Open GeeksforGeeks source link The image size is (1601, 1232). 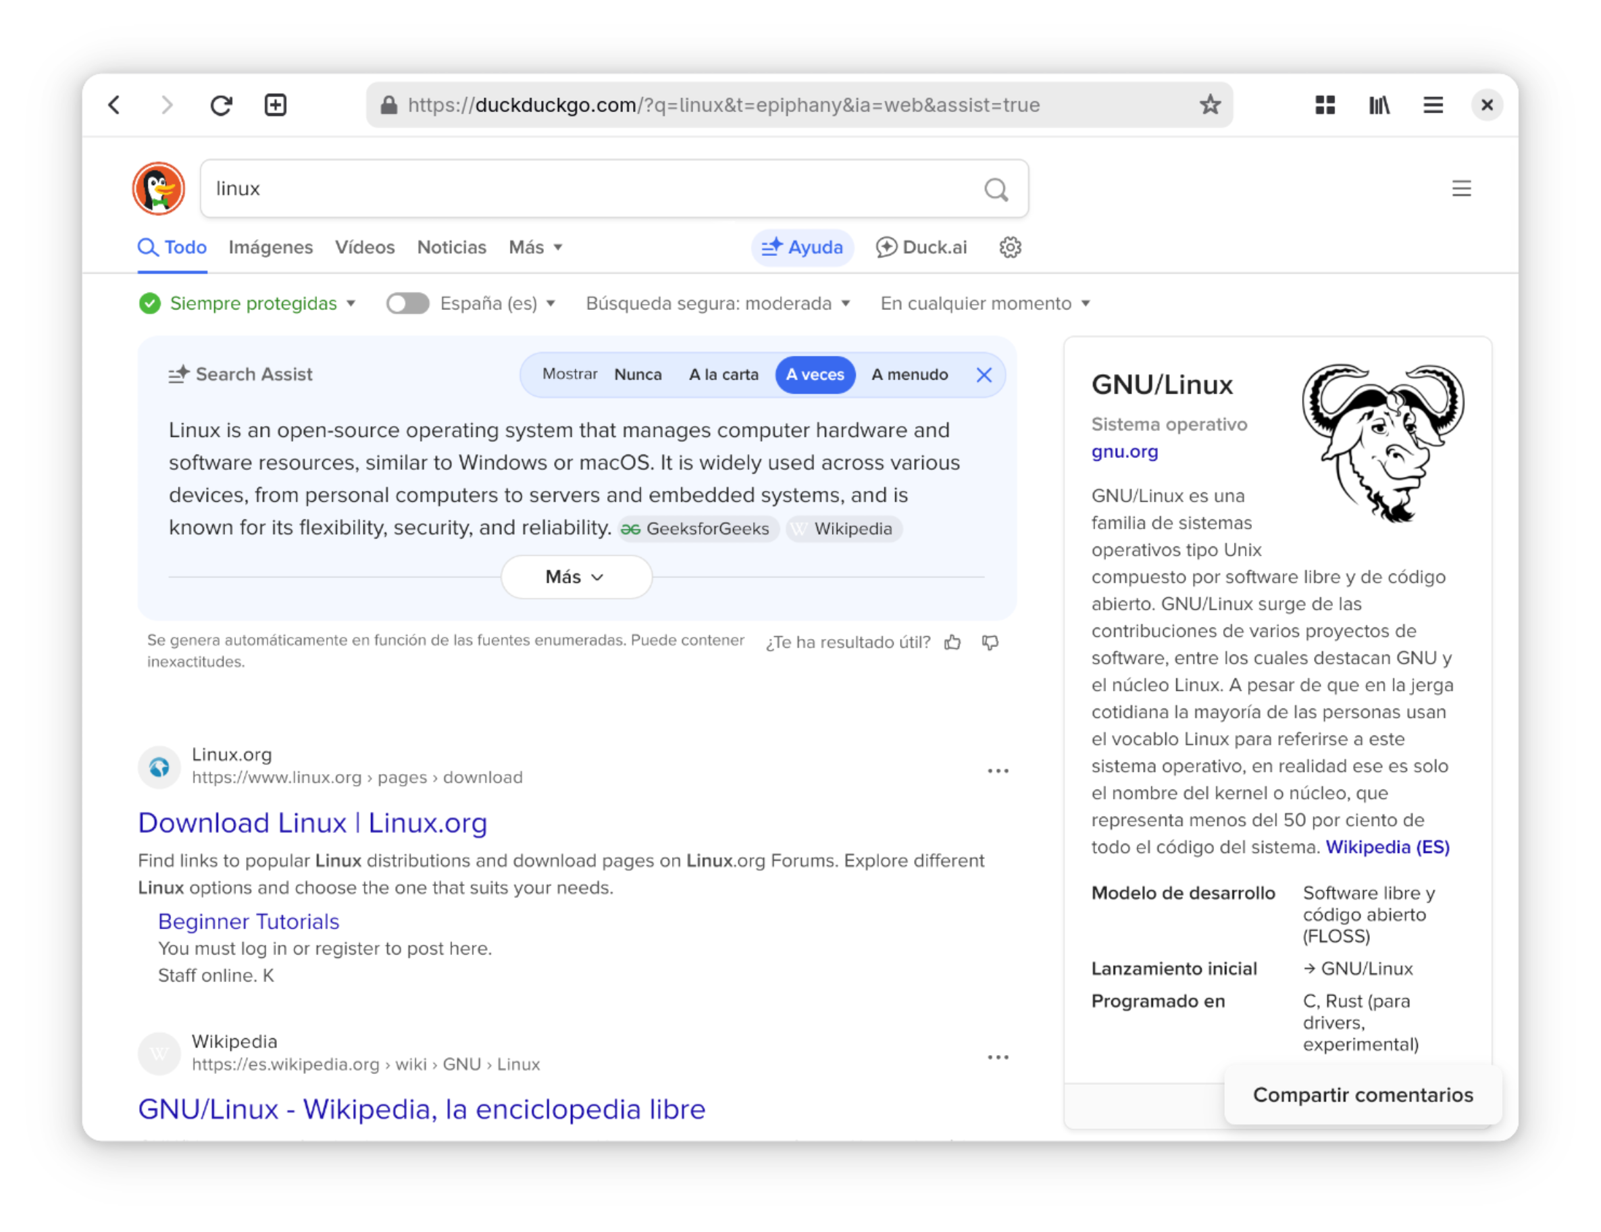[x=697, y=529]
